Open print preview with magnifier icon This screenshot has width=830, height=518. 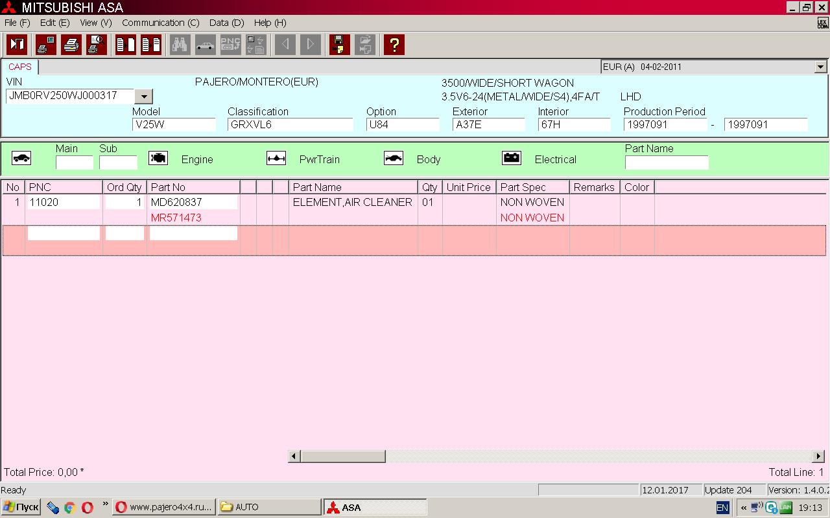coord(97,45)
